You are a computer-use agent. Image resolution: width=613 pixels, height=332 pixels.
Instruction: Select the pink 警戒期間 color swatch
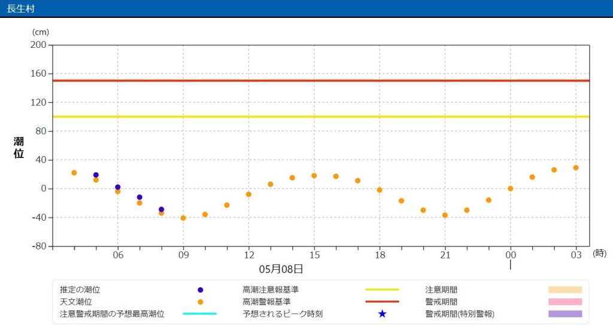pos(565,301)
